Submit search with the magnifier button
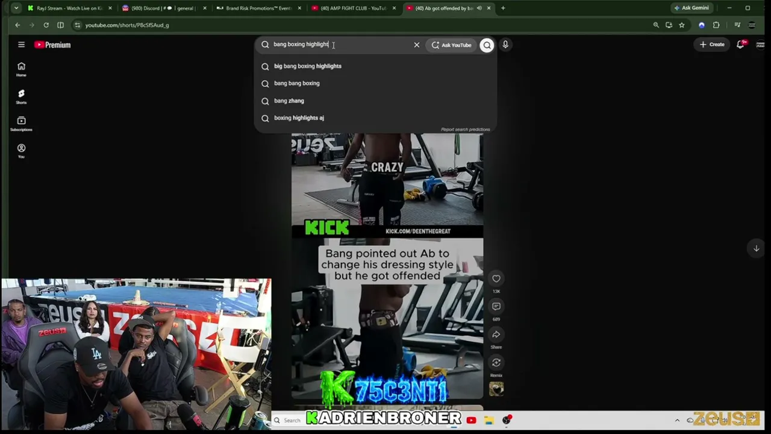Screen dimensions: 771x434 pyautogui.click(x=487, y=45)
